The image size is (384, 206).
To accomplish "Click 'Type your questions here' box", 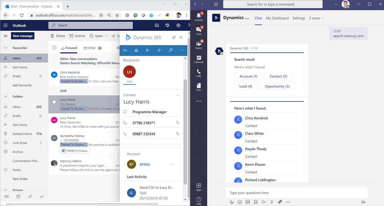I will pos(296,193).
